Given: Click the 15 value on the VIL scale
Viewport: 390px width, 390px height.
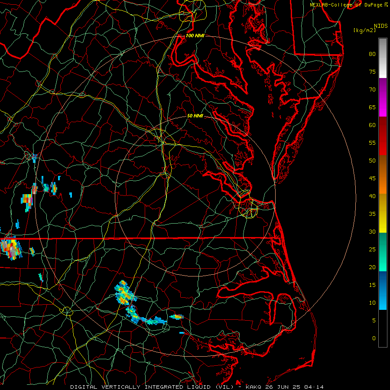Looking at the screenshot, I should pyautogui.click(x=372, y=285).
